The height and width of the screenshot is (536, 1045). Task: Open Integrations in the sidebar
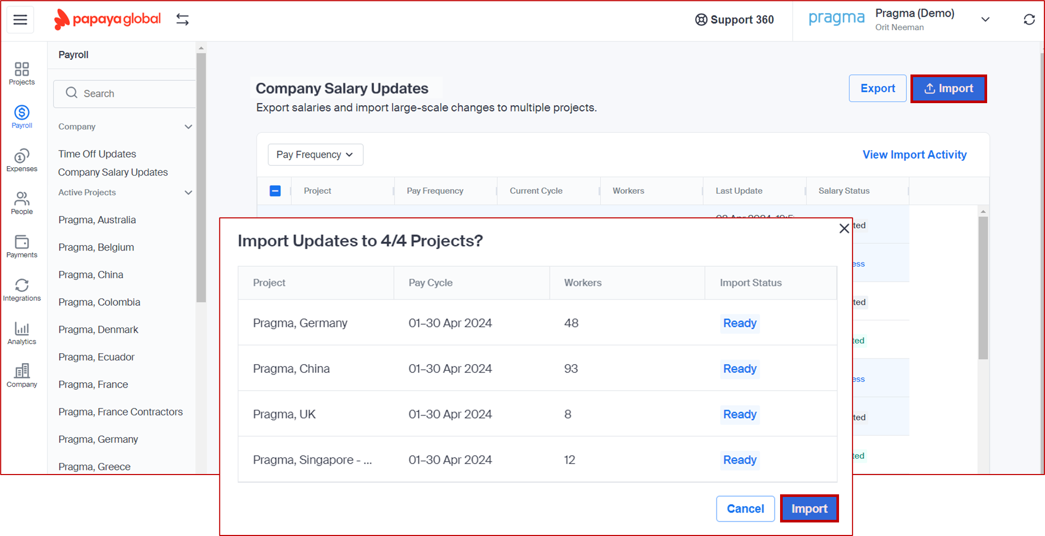pyautogui.click(x=22, y=290)
